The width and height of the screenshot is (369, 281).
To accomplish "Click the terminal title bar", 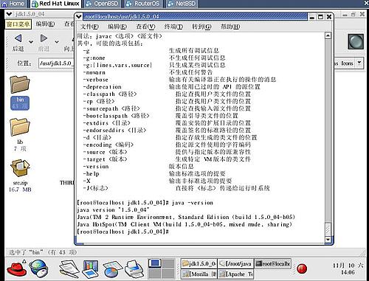I will coord(194,17).
